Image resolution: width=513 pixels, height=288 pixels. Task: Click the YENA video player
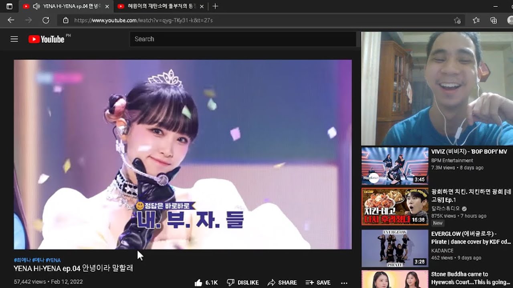(x=183, y=154)
